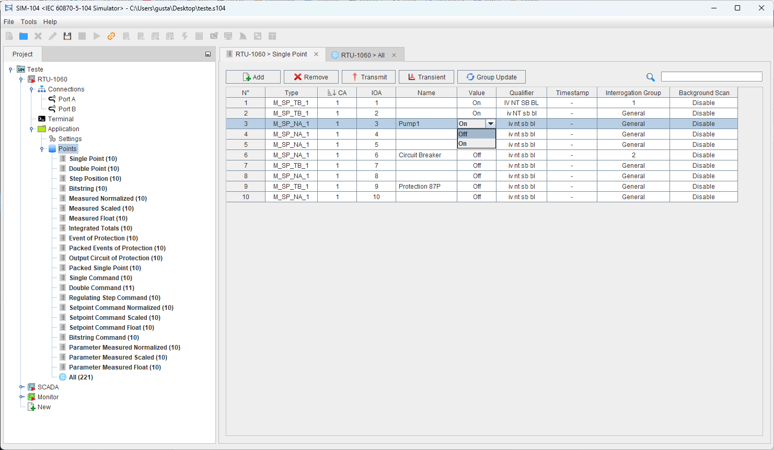
Task: Click the blue open folder toolbar icon
Action: pyautogui.click(x=24, y=36)
